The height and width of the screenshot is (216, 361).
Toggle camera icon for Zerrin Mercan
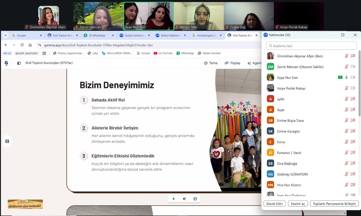point(353,67)
